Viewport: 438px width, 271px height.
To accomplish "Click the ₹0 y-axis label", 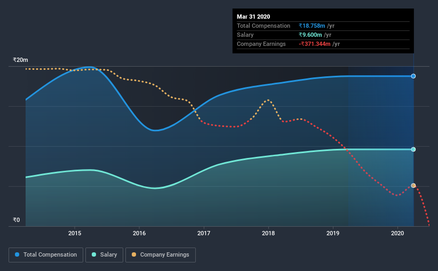I will 17,220.
